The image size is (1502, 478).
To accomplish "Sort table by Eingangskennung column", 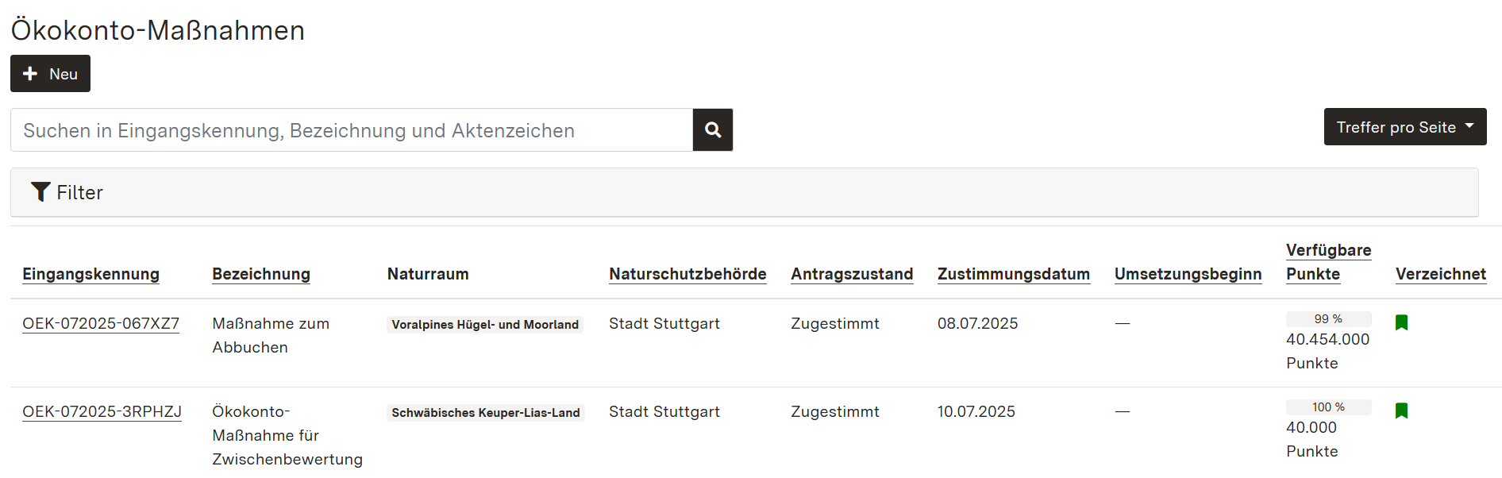I will [x=91, y=274].
